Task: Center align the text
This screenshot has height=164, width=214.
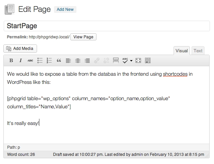Action: click(78, 61)
